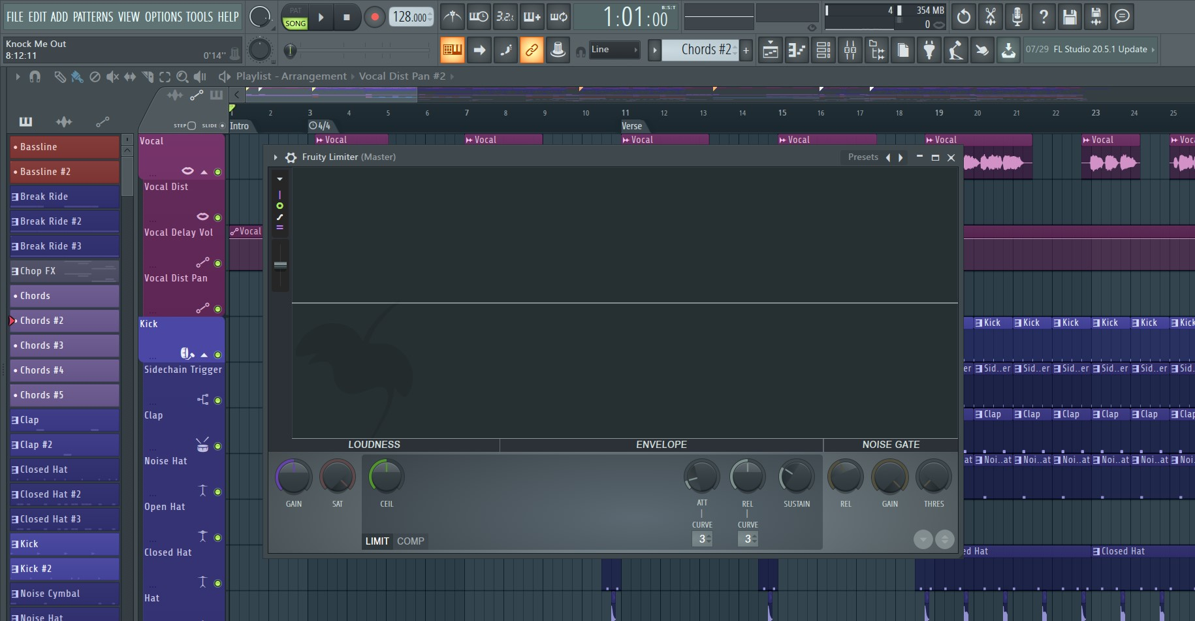Expand the Fruity Limiter options menu triangle
Image resolution: width=1195 pixels, height=621 pixels.
(x=275, y=157)
